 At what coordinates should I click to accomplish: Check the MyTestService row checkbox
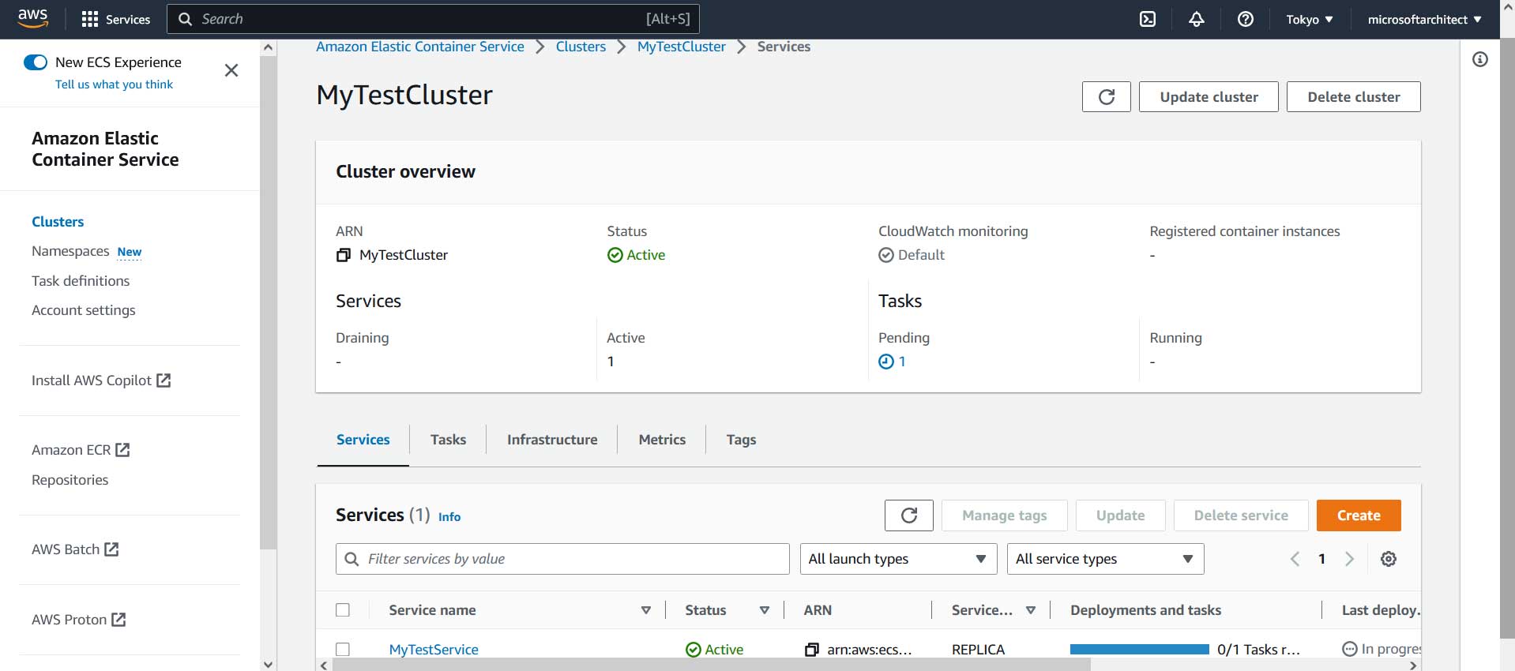tap(343, 650)
